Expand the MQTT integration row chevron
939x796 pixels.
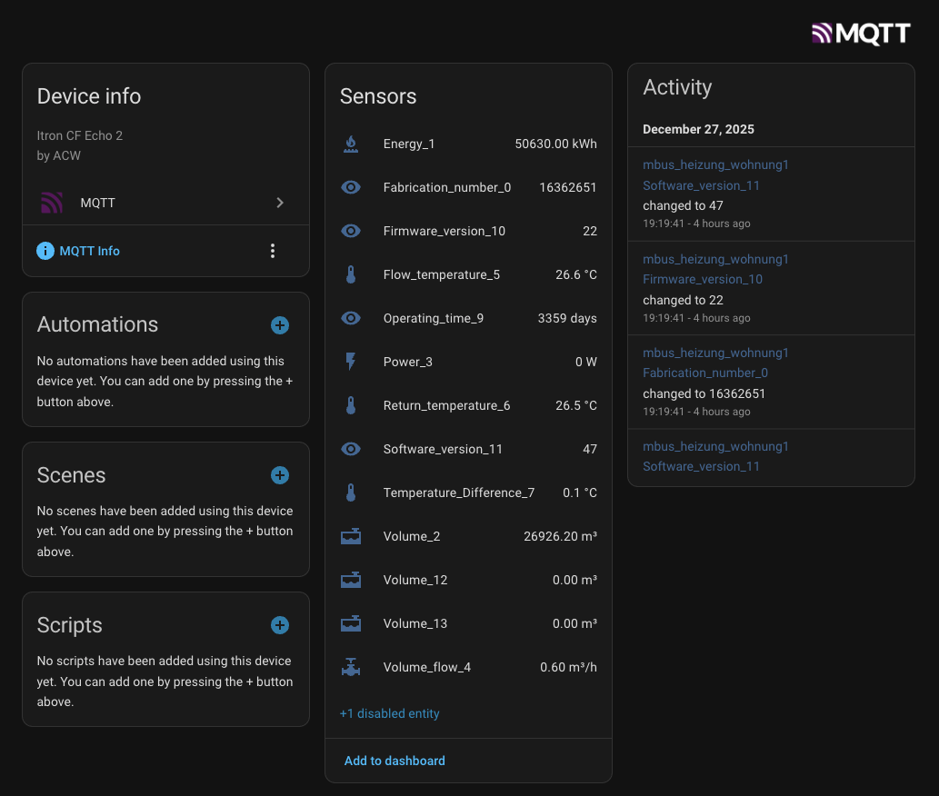(x=280, y=203)
